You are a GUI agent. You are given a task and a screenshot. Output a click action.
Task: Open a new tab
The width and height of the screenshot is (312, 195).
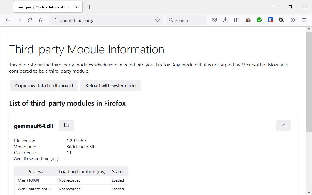tap(90, 7)
